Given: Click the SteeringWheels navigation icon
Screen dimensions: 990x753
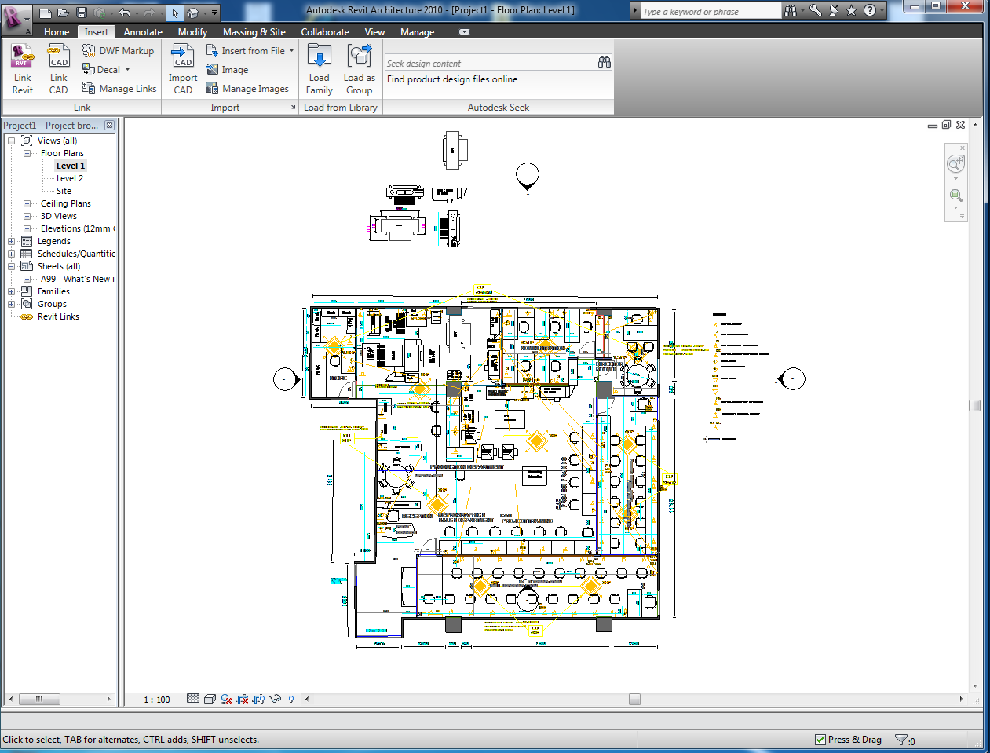Looking at the screenshot, I should tap(955, 163).
